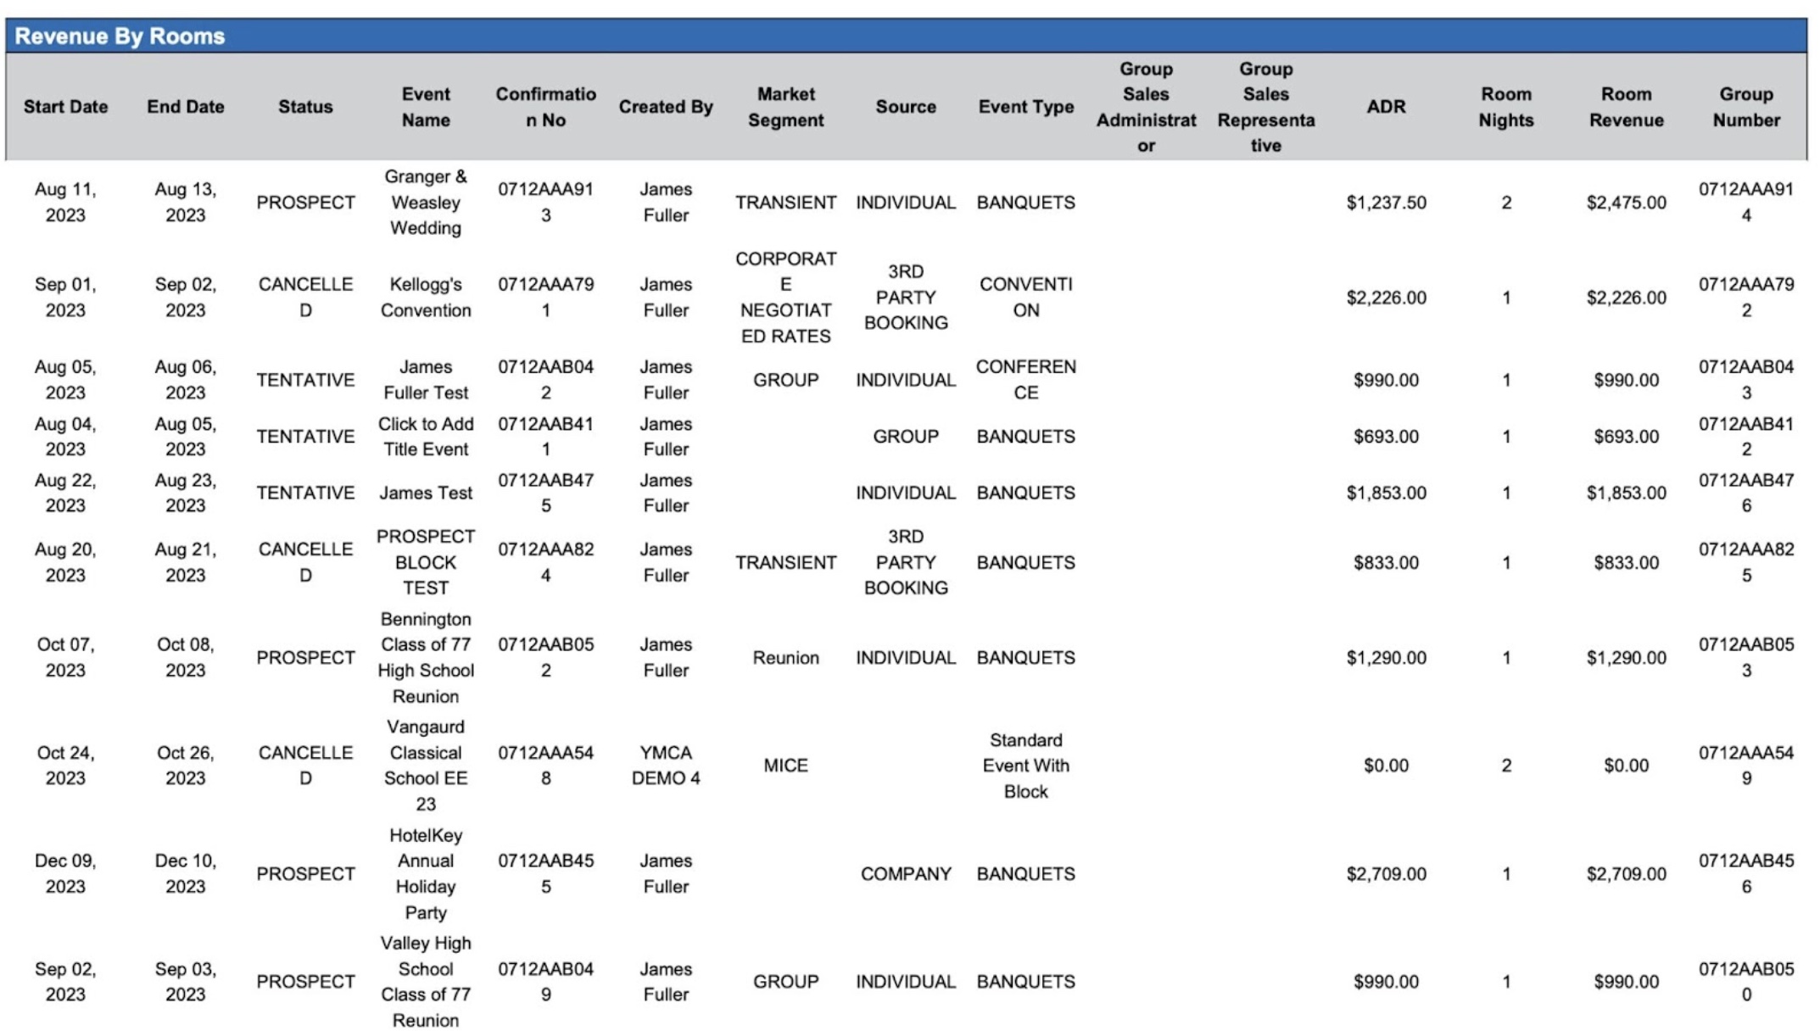Click the Market Segment column header

point(785,107)
